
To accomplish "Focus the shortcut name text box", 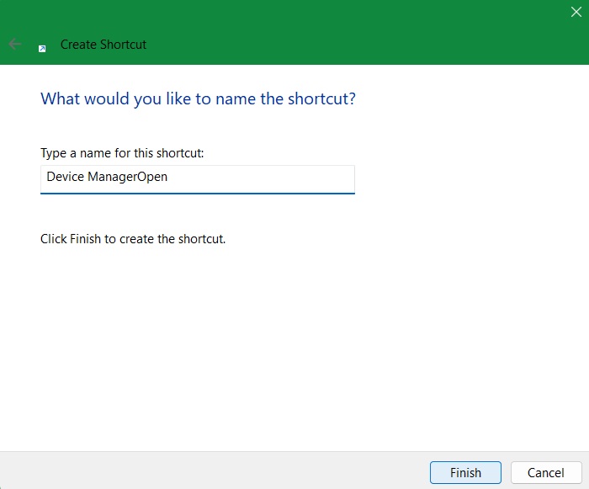I will pos(252,178).
